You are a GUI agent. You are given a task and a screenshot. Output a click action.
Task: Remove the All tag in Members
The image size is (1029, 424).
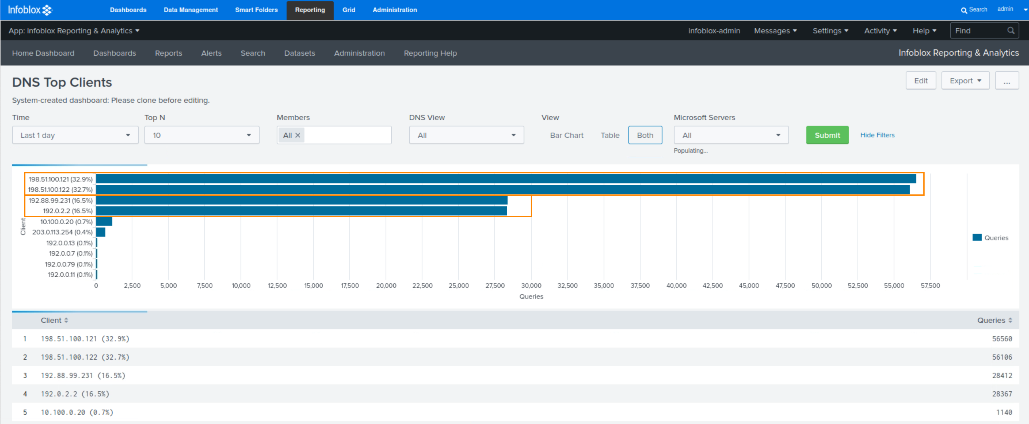point(298,135)
